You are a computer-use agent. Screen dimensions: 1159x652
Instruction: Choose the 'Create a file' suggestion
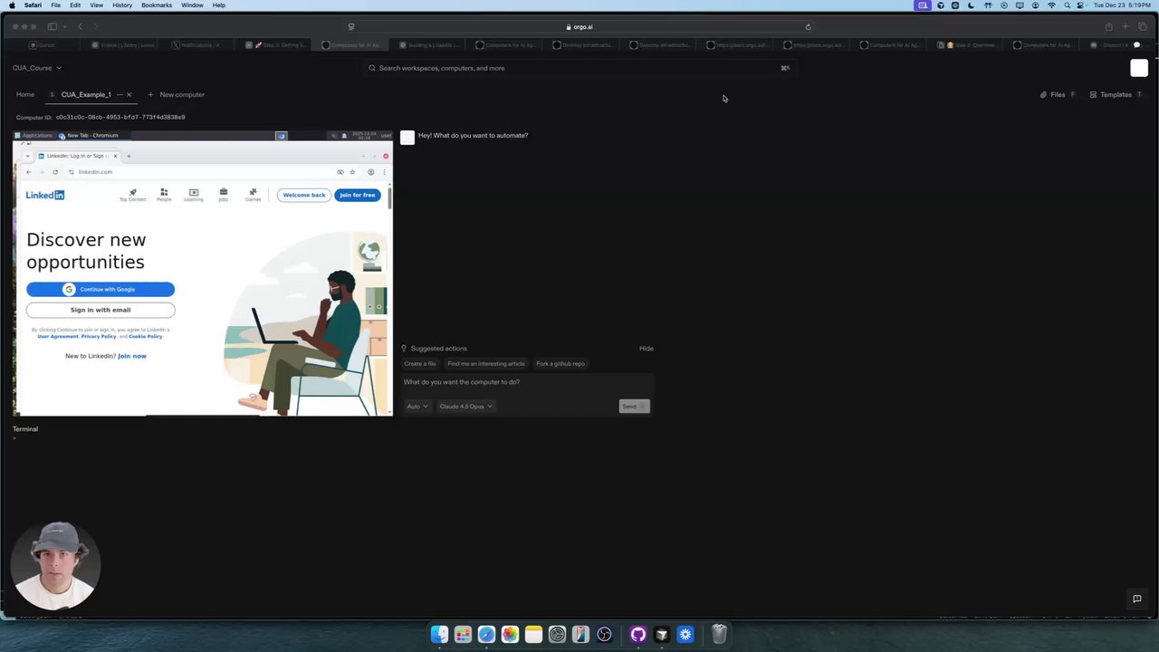point(420,364)
